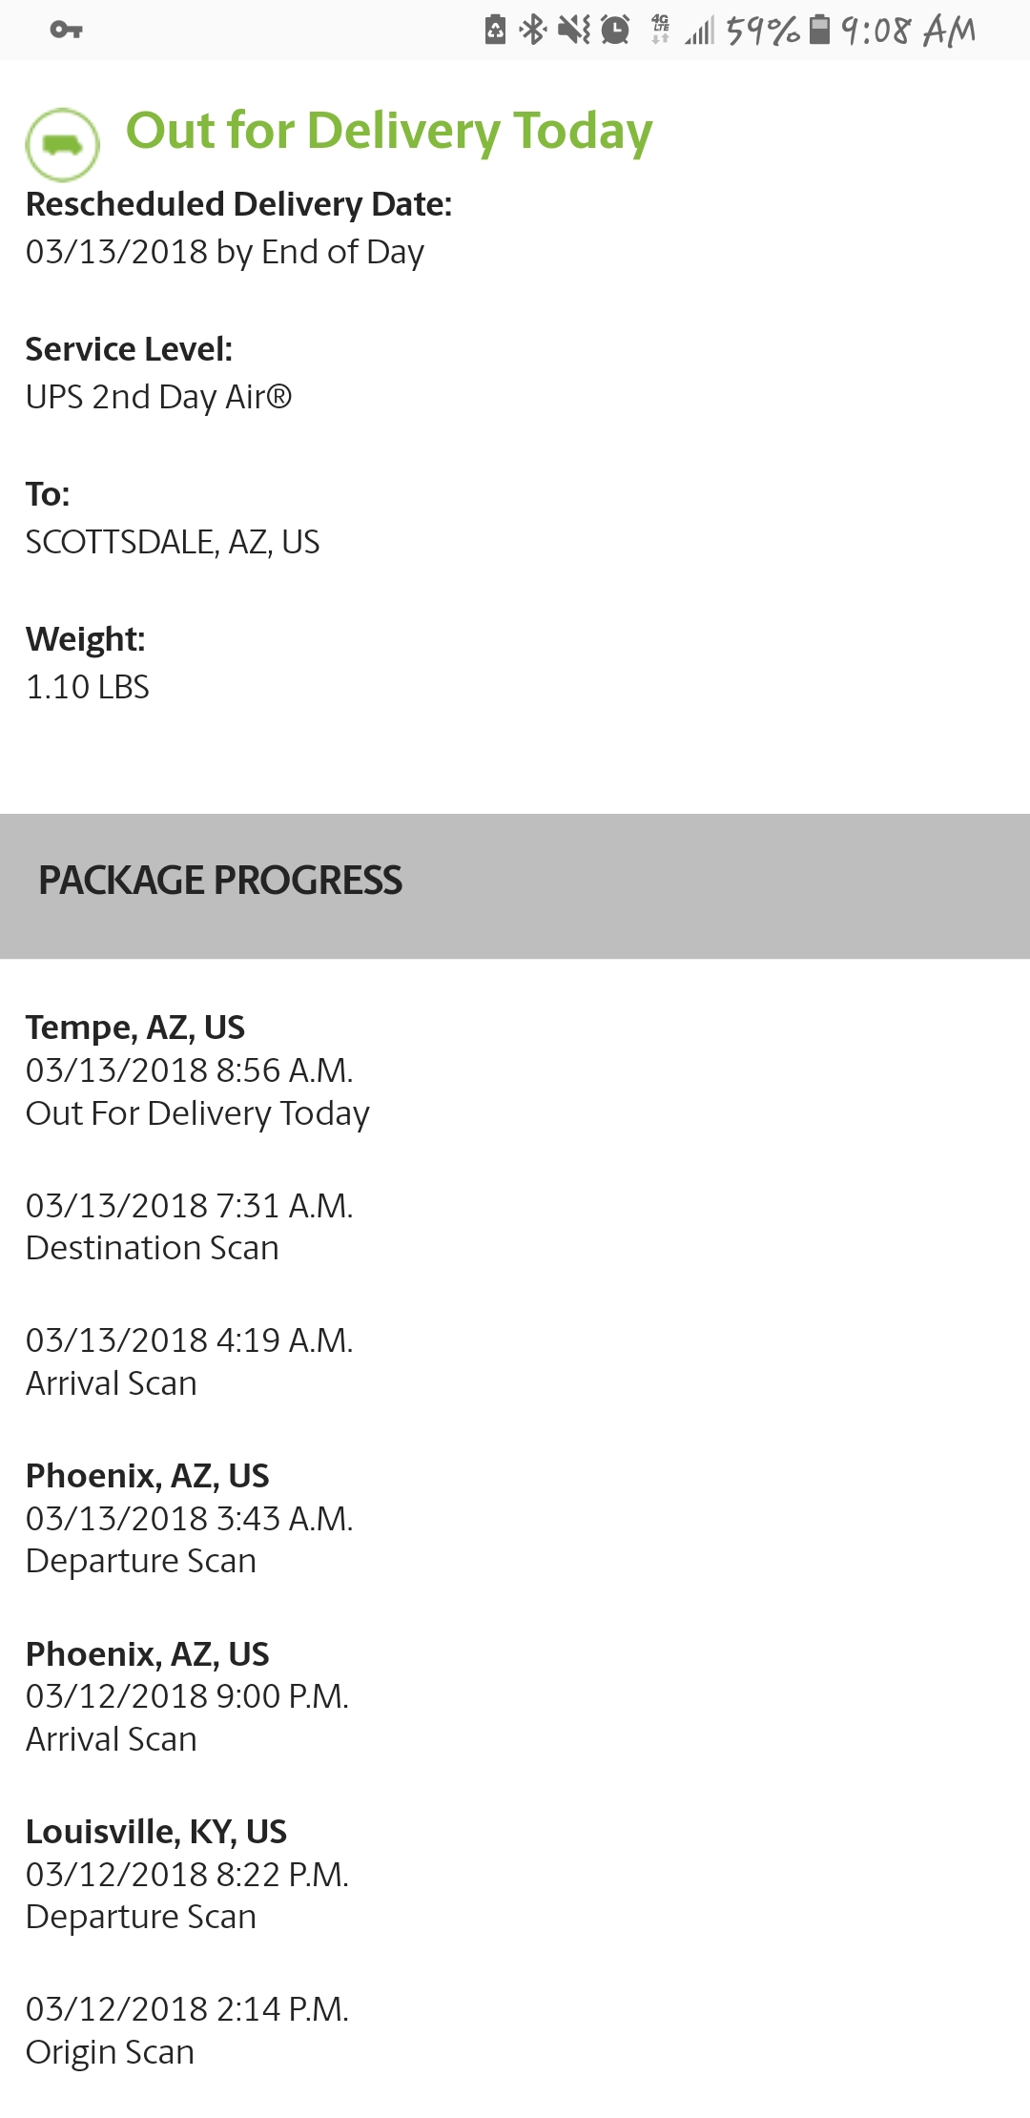
Task: Tap the green delivery truck icon
Action: pyautogui.click(x=62, y=145)
